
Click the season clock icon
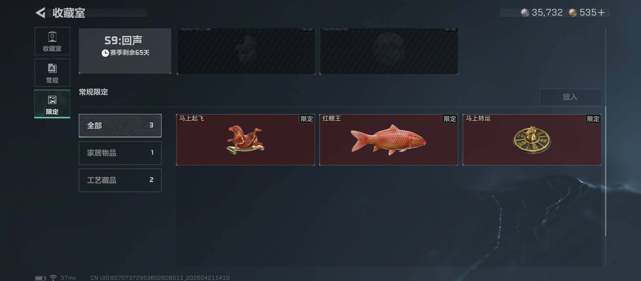[x=105, y=53]
